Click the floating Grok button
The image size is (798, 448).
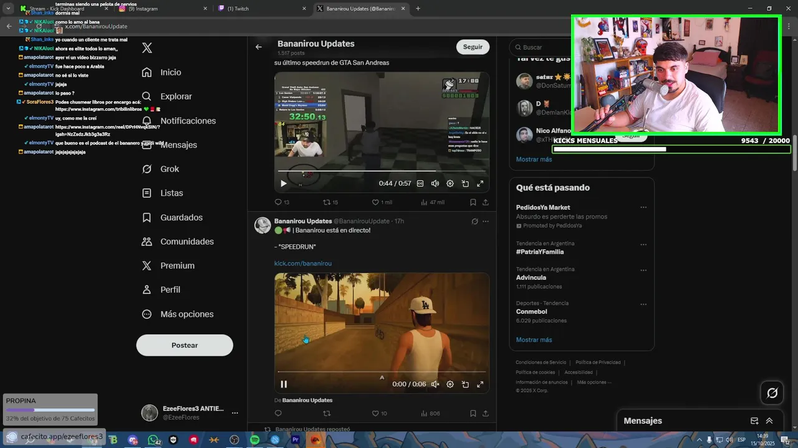[x=772, y=393]
